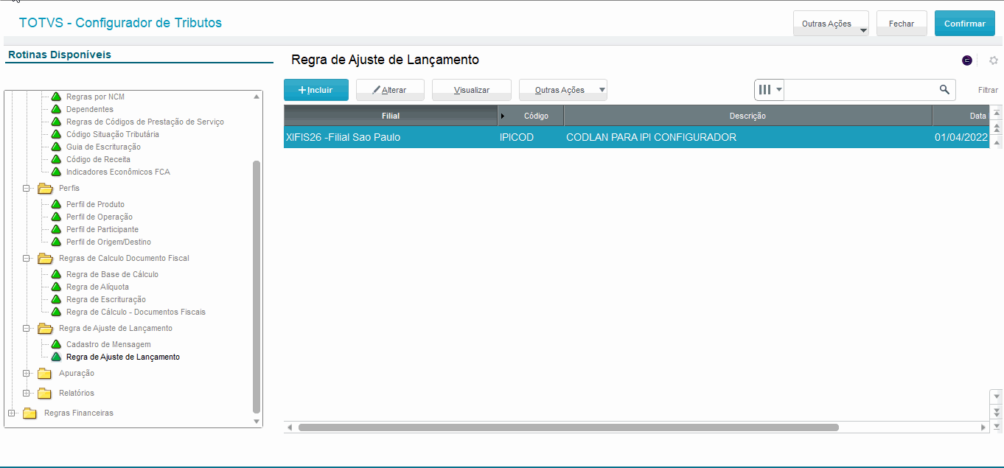Click the magnifier search icon in the search box

[944, 90]
